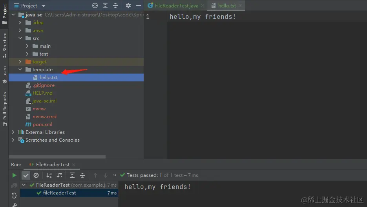Click line number 1 in gutter
This screenshot has width=367, height=207.
click(148, 16)
